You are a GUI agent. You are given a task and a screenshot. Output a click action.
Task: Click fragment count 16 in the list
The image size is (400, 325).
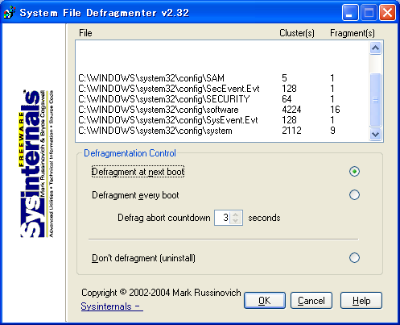[335, 110]
